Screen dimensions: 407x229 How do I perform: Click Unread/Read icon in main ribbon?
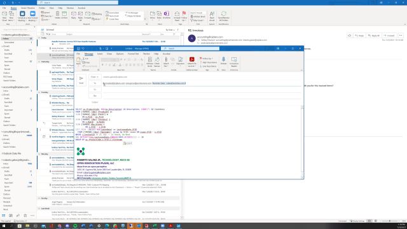pyautogui.click(x=177, y=16)
